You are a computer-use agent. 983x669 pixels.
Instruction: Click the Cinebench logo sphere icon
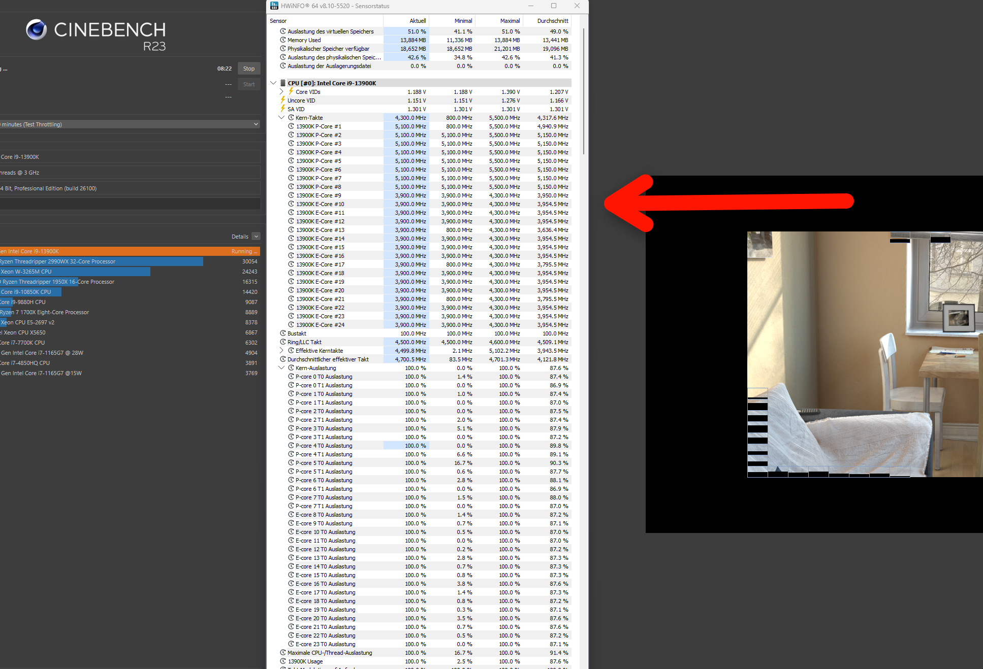pos(36,30)
